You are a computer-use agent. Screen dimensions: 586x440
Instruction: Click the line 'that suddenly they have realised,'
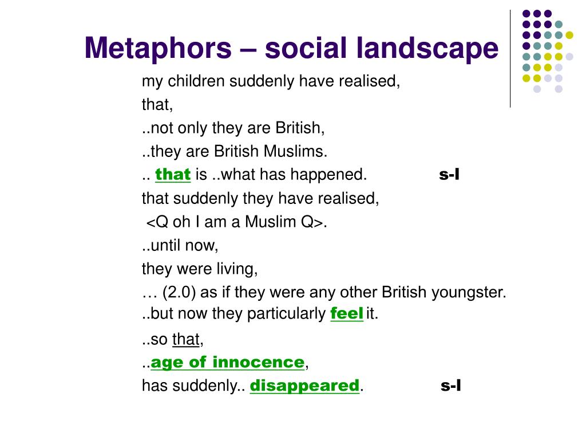coord(260,199)
